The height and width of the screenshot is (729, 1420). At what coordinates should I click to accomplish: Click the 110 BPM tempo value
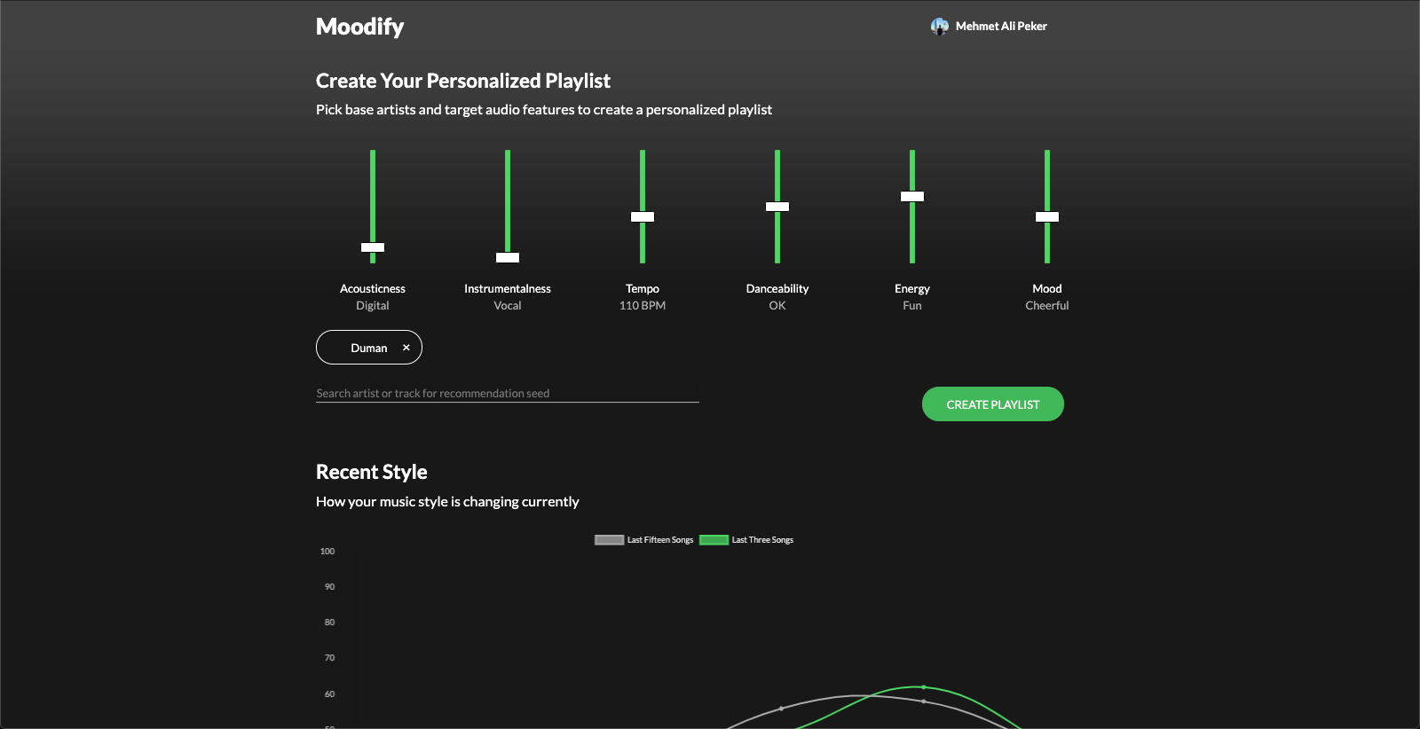643,306
